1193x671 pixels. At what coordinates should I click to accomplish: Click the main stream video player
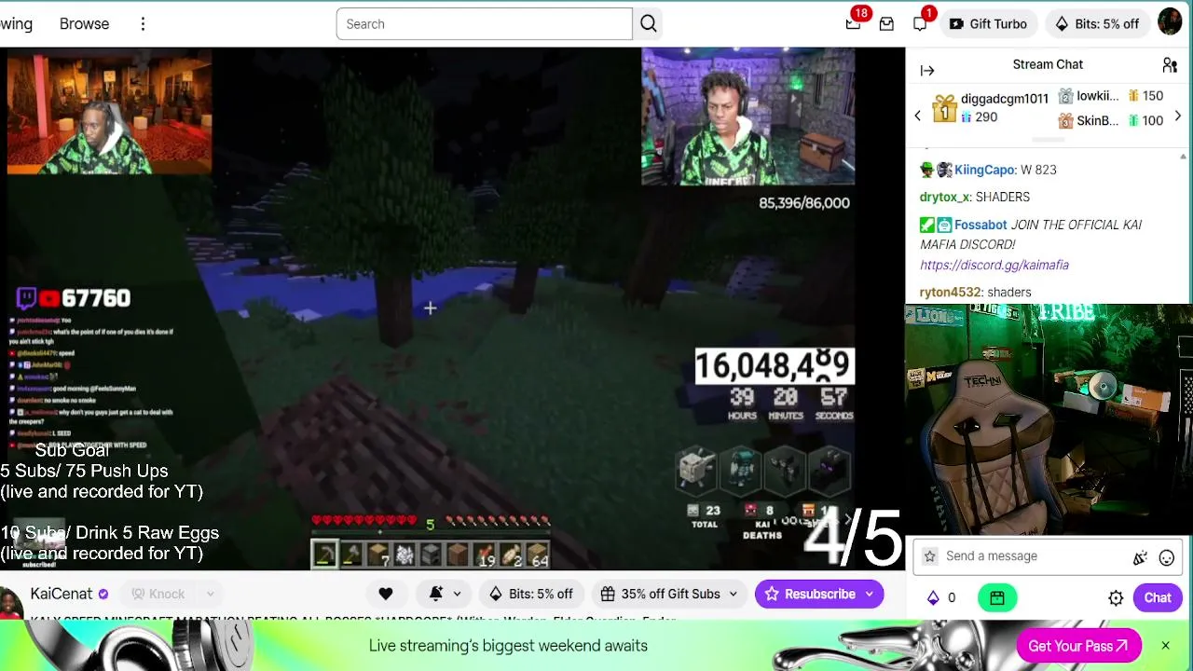453,308
